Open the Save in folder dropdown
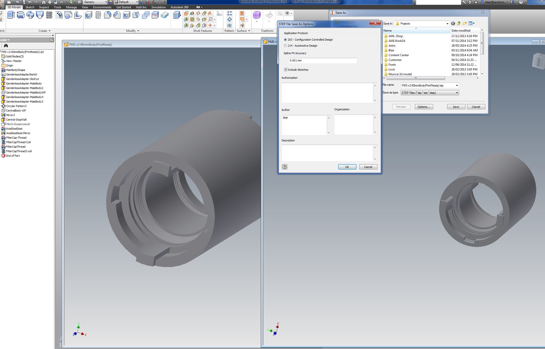The height and width of the screenshot is (349, 545). [x=447, y=24]
